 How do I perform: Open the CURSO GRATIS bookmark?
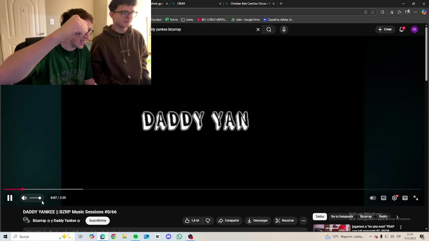212,20
